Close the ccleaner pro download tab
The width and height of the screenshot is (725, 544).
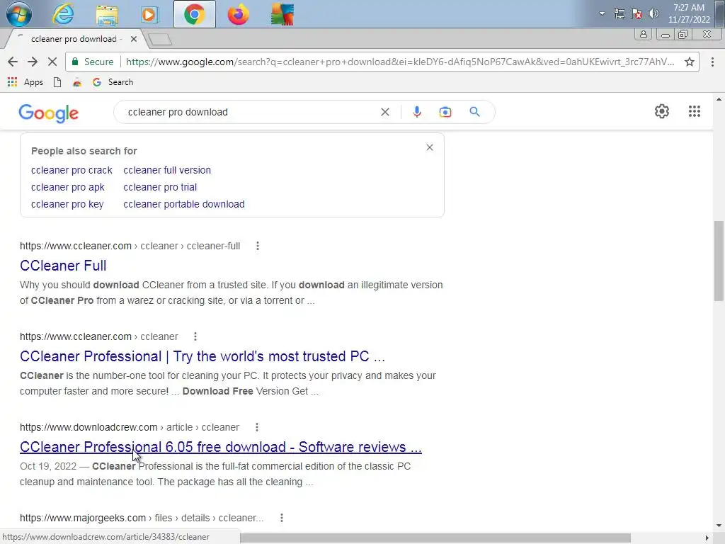click(x=134, y=39)
